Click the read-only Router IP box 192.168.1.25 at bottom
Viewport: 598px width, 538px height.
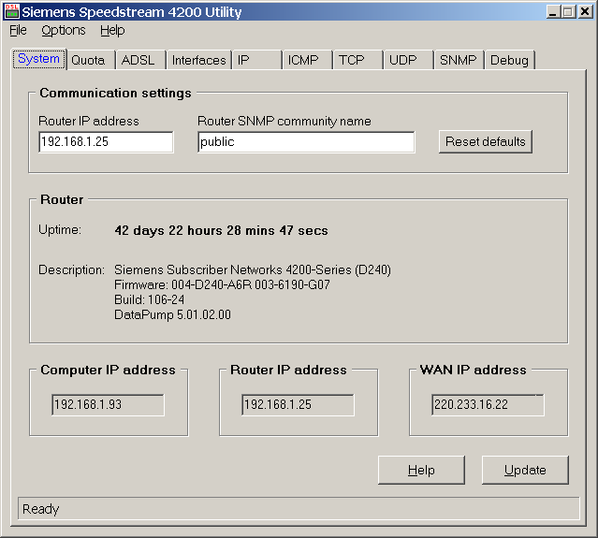pyautogui.click(x=298, y=405)
